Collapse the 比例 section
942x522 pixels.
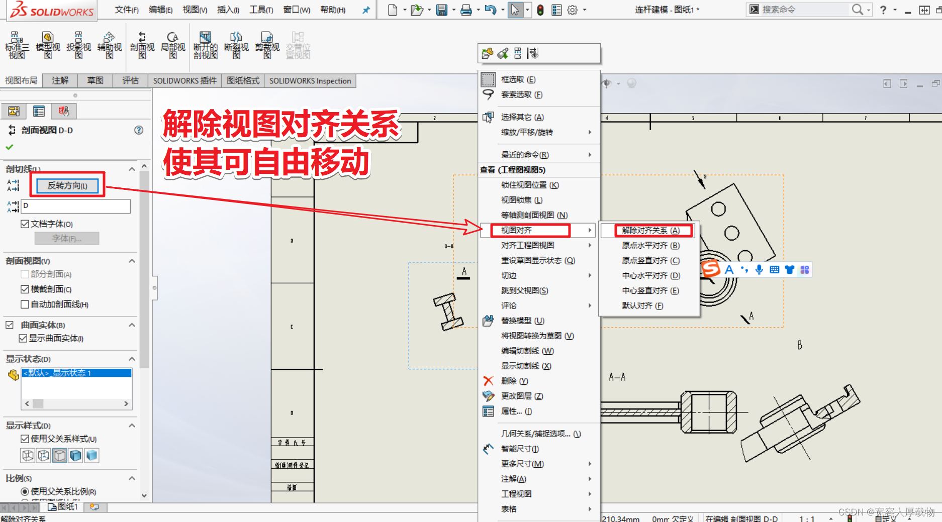[132, 478]
